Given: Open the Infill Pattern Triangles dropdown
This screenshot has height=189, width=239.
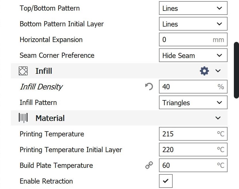Looking at the screenshot, I should [x=193, y=103].
